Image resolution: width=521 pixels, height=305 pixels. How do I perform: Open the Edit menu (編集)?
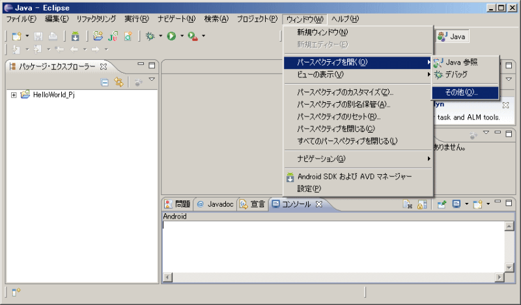57,19
